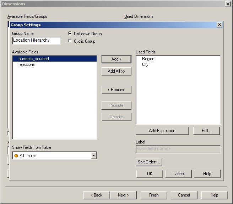Open Help in Group Settings dialog
Image resolution: width=233 pixels, height=204 pixels.
[207, 174]
